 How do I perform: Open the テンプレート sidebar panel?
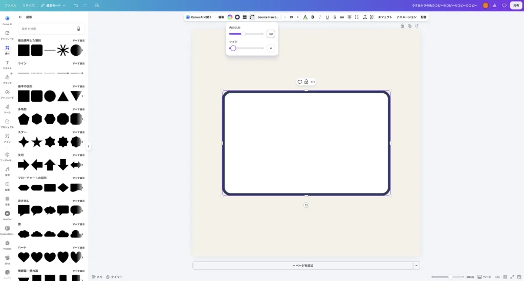(x=7, y=35)
